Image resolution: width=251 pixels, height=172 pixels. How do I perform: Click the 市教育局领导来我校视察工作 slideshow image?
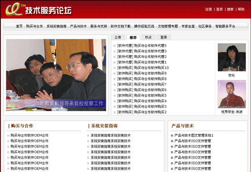click(56, 75)
